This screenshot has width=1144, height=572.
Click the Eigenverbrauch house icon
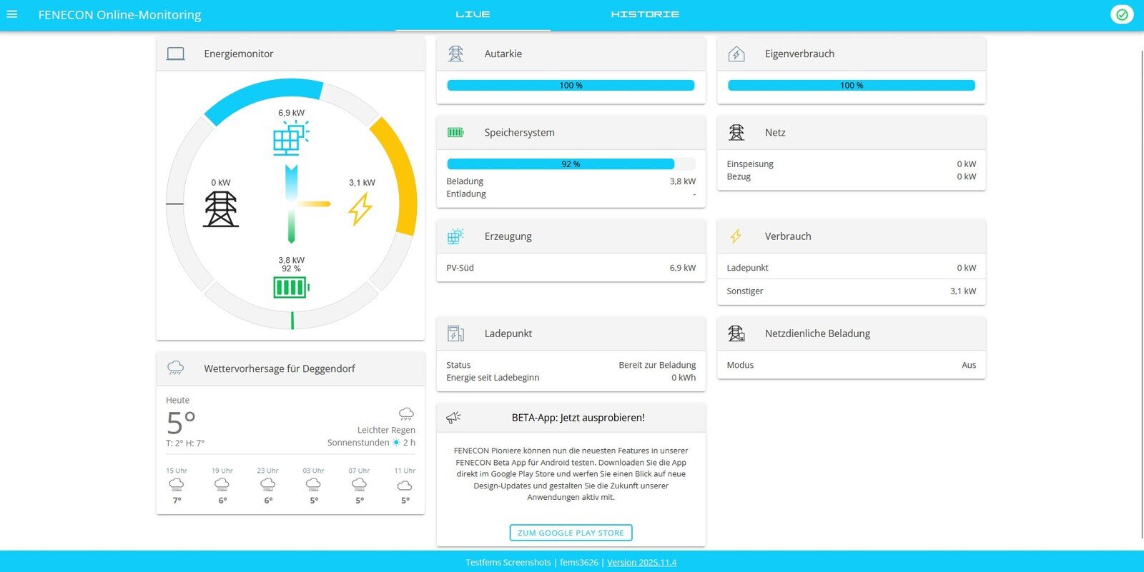click(x=736, y=54)
